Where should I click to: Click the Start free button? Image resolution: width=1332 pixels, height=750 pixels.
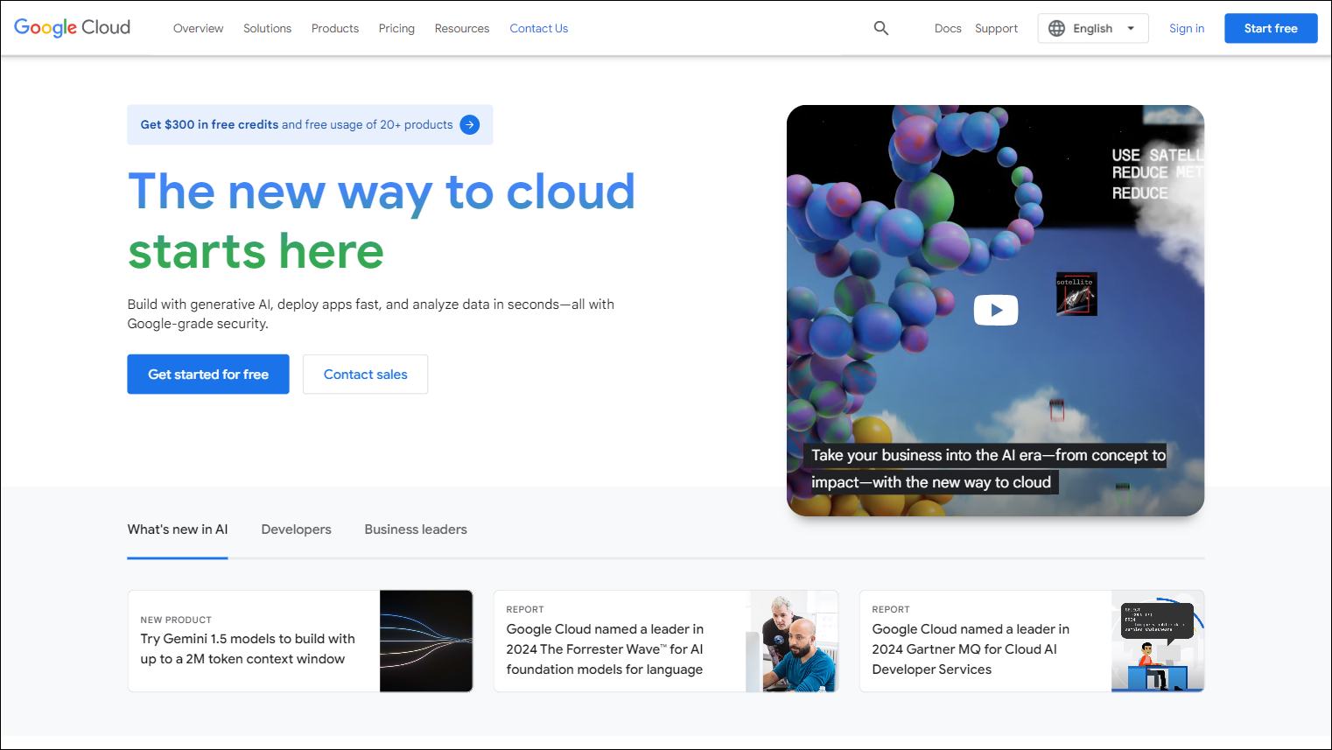[x=1271, y=28]
